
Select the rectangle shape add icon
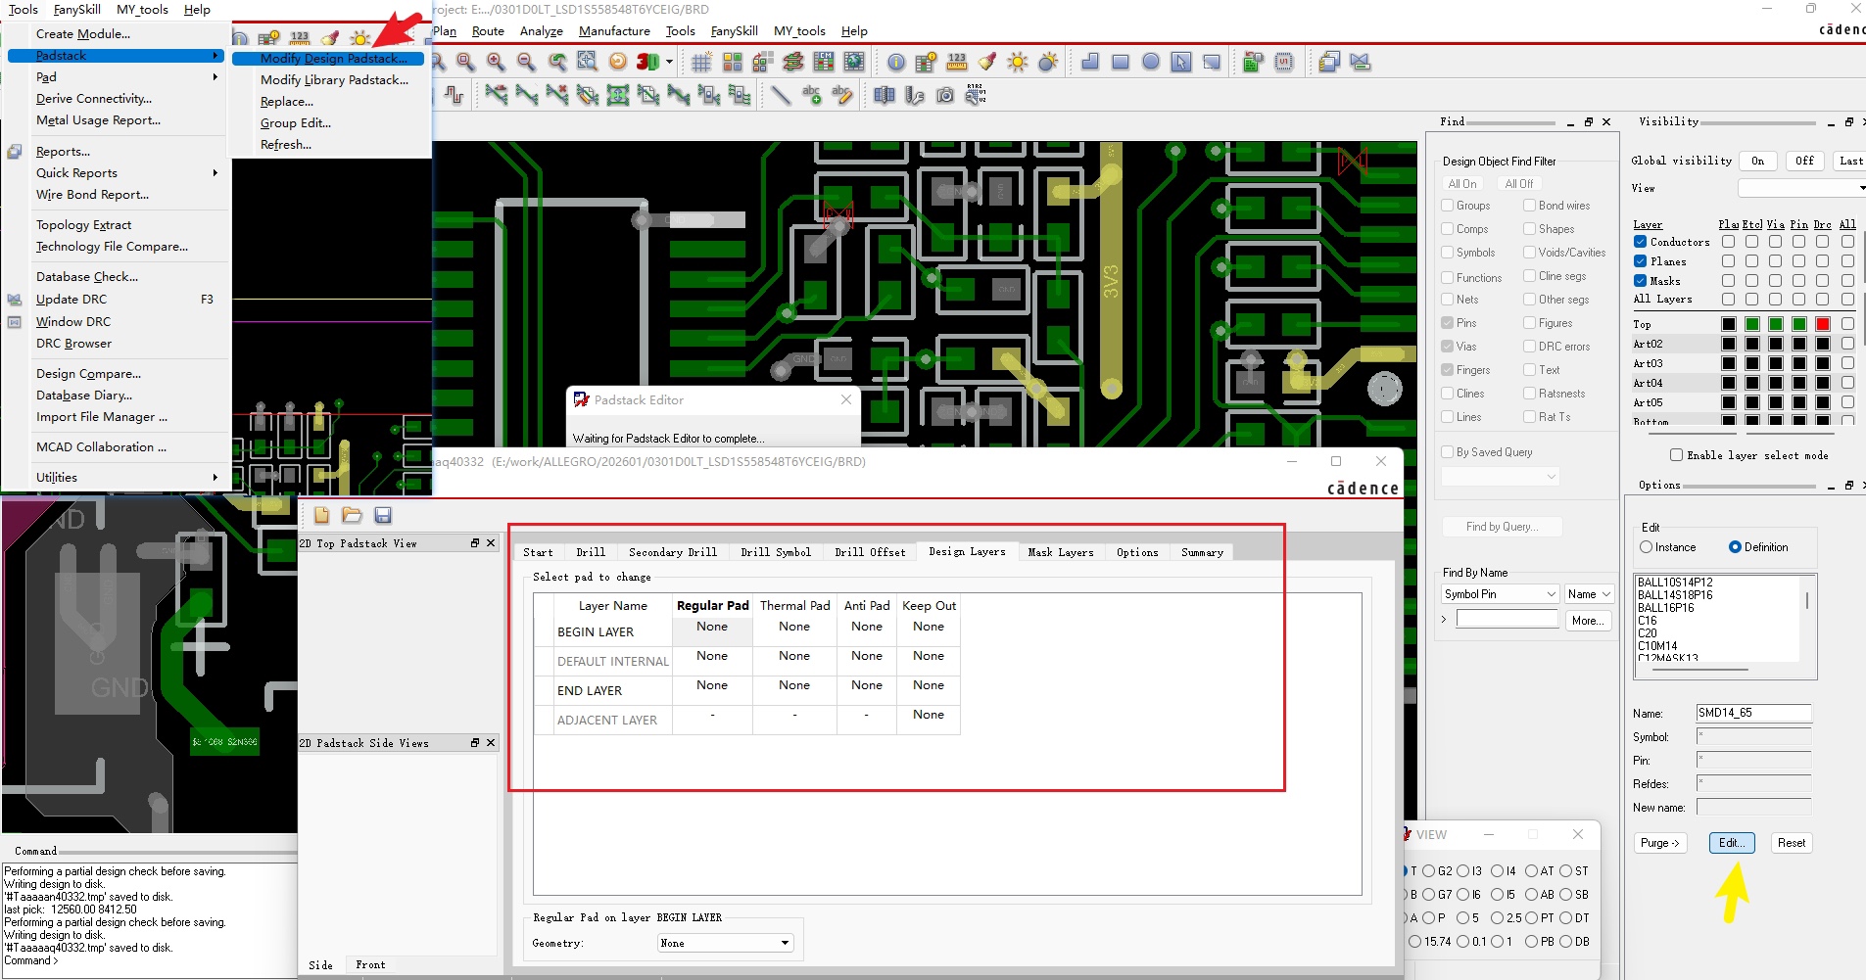(1121, 63)
